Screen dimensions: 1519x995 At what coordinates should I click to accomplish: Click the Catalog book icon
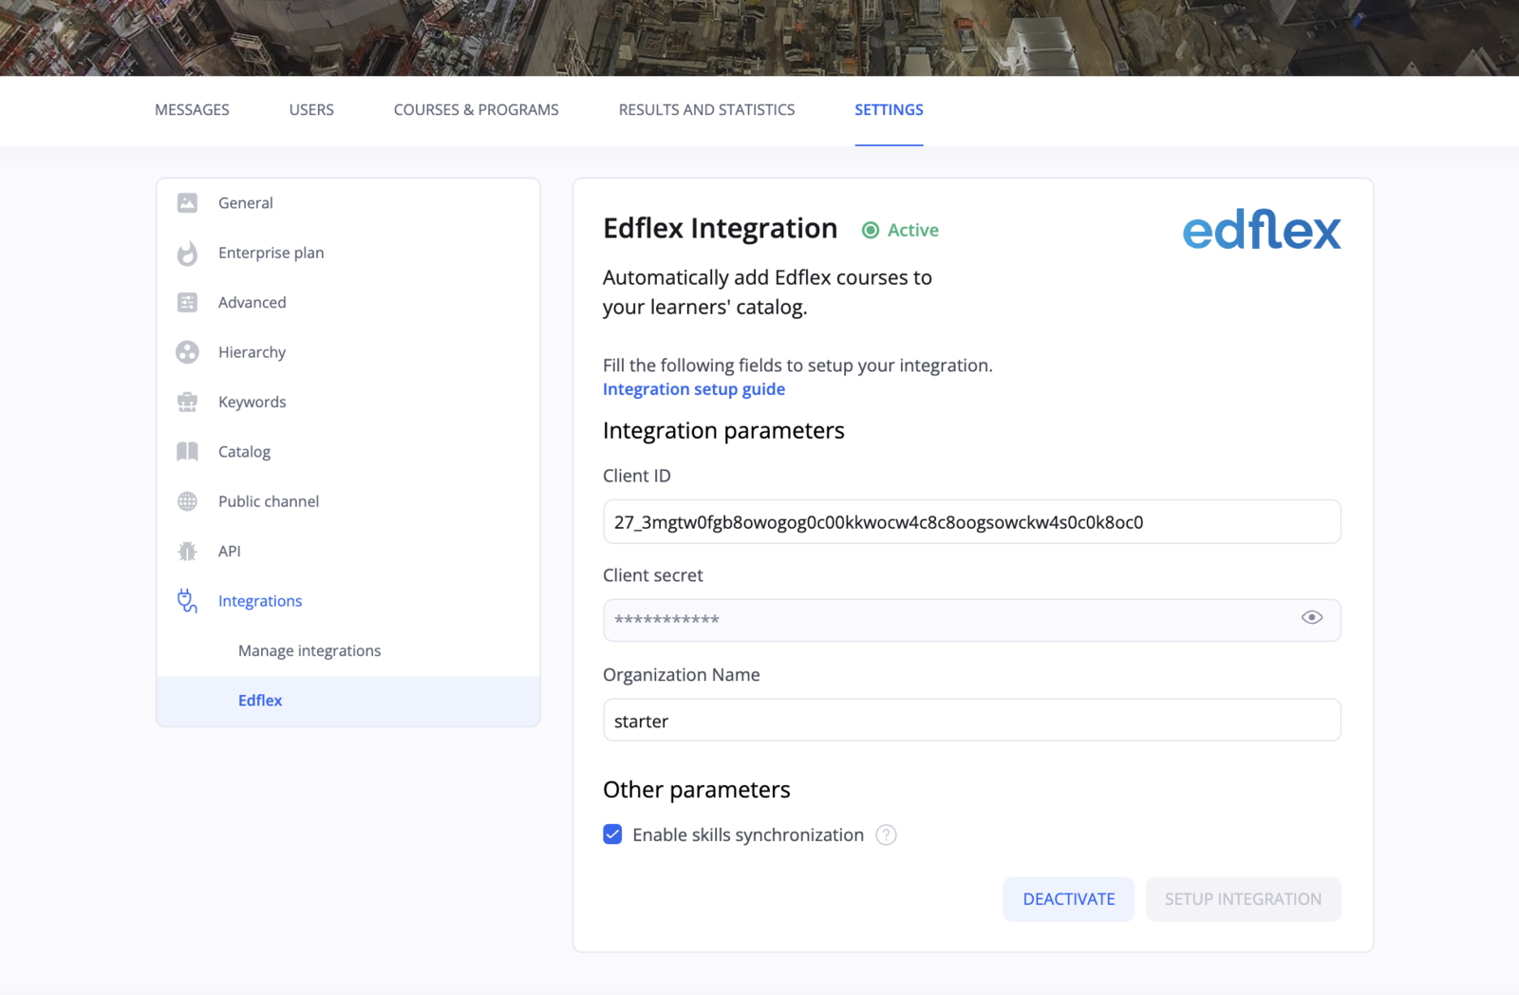coord(187,451)
